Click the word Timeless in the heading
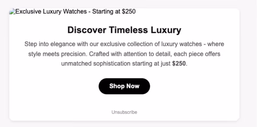The width and height of the screenshot is (257, 127). (128, 30)
